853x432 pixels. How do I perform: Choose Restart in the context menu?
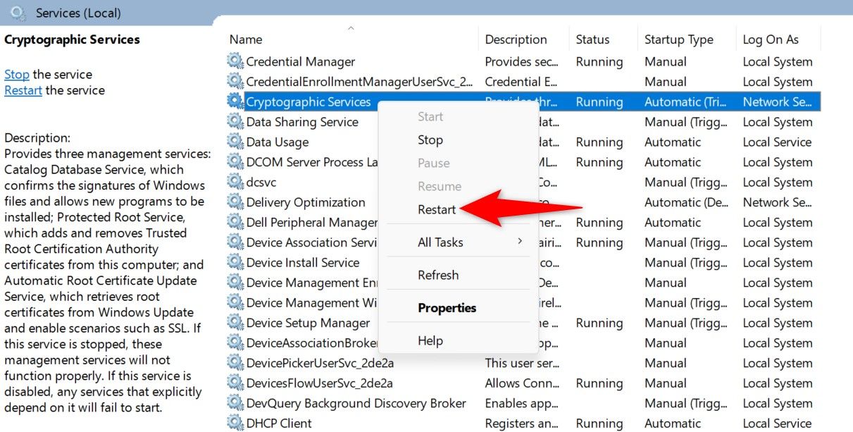click(x=437, y=209)
